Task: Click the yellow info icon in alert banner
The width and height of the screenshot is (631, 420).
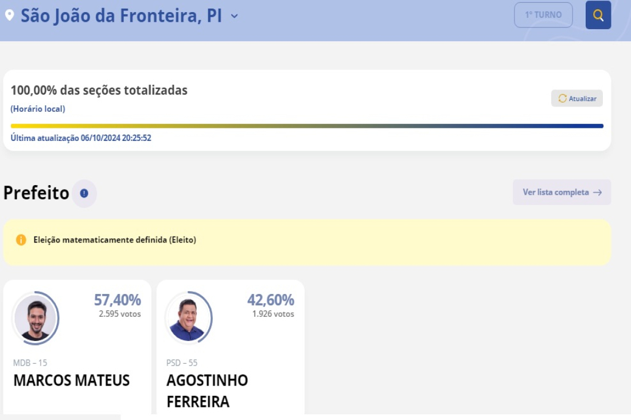Action: tap(21, 240)
